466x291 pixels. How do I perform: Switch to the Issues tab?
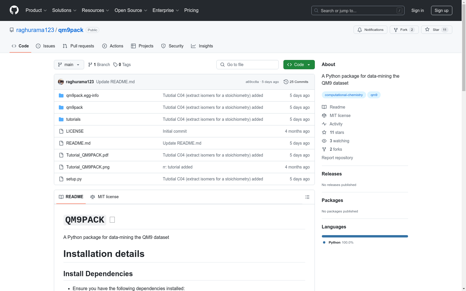click(45, 46)
